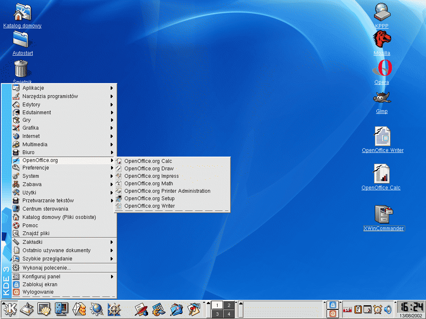
Task: Click the calendar tray icon
Action: pyautogui.click(x=368, y=309)
